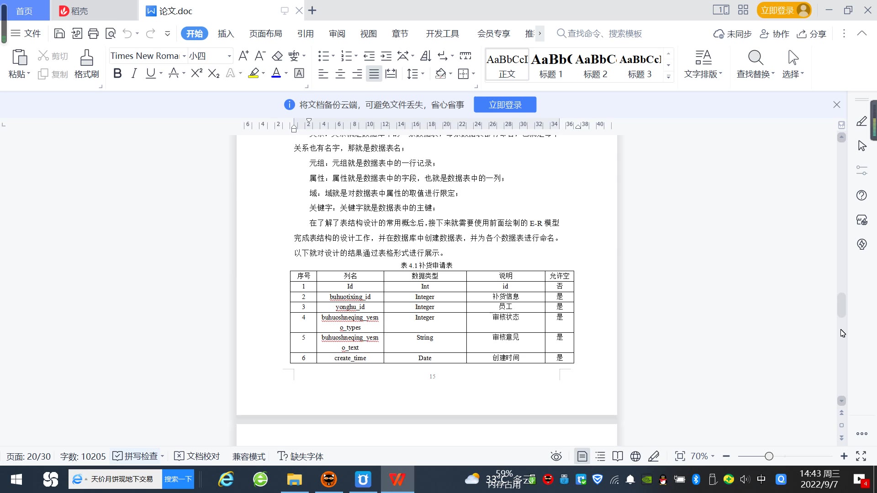Center align text
877x493 pixels.
340,73
